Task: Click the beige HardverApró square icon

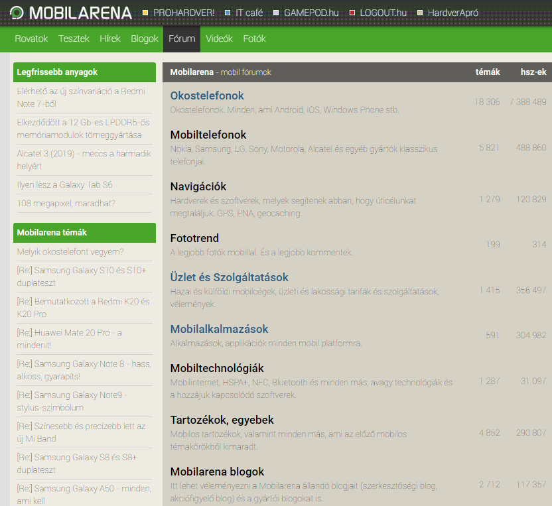Action: (419, 13)
